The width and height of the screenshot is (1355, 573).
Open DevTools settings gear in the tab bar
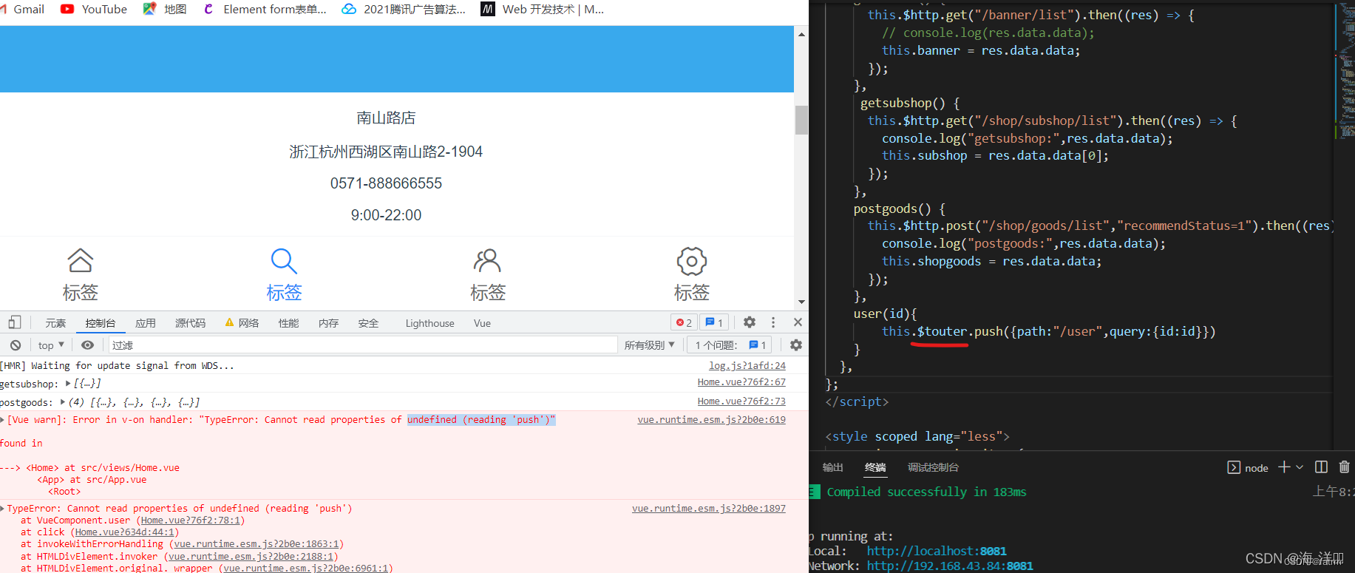pyautogui.click(x=750, y=322)
